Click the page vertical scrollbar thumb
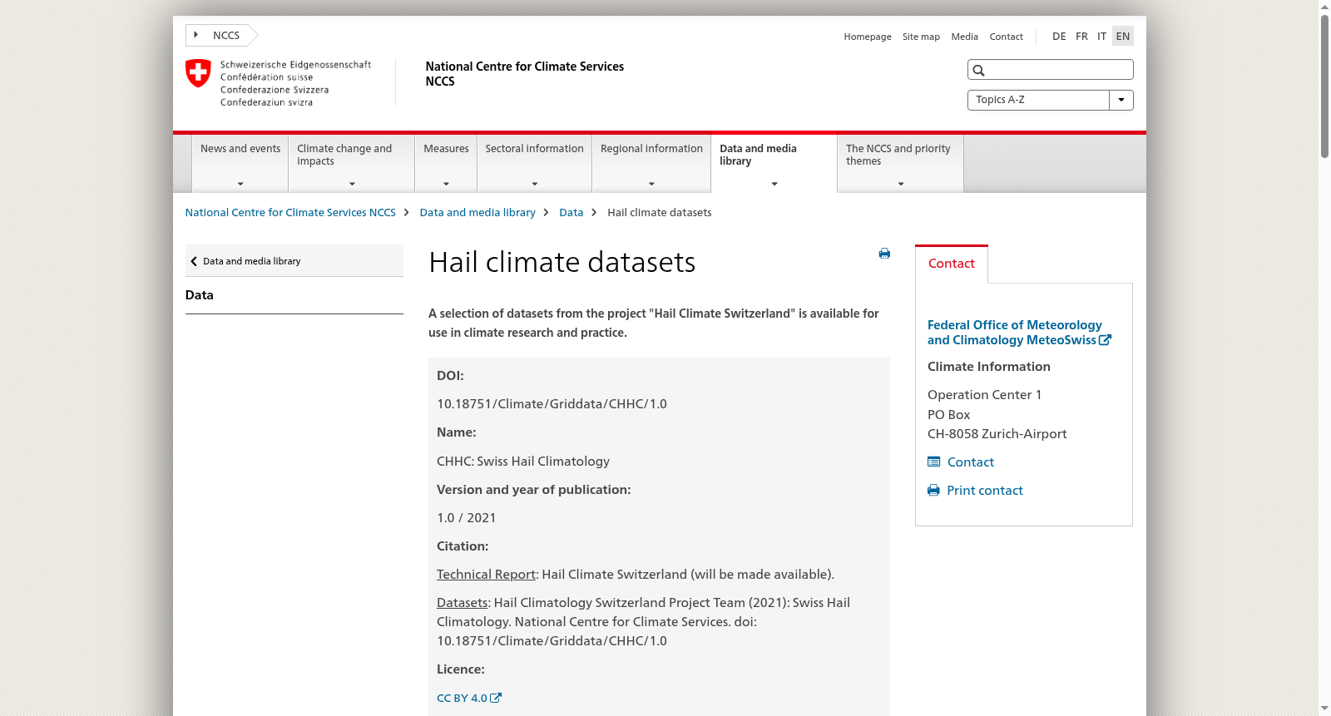The image size is (1331, 716). pyautogui.click(x=1324, y=86)
